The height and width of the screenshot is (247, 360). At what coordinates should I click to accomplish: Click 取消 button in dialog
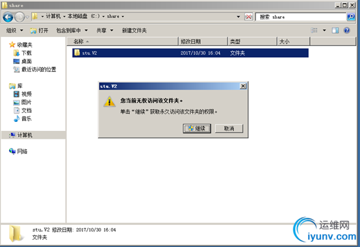[229, 128]
